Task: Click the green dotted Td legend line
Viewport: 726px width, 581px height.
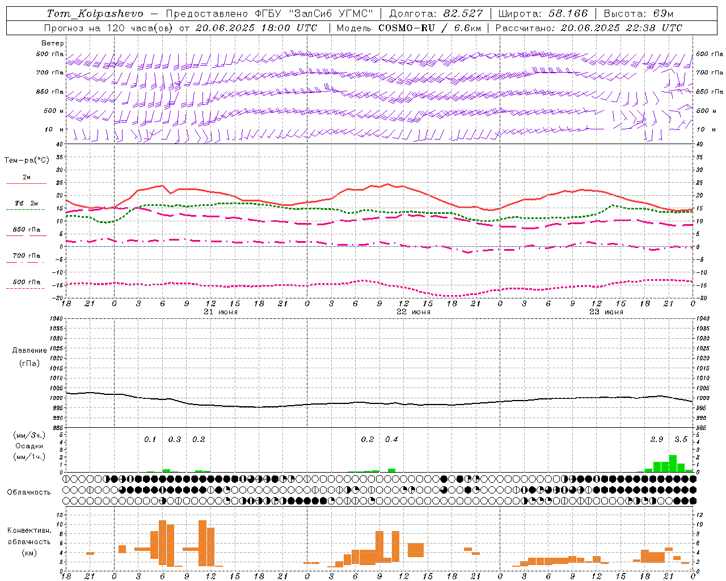Action: 25,210
